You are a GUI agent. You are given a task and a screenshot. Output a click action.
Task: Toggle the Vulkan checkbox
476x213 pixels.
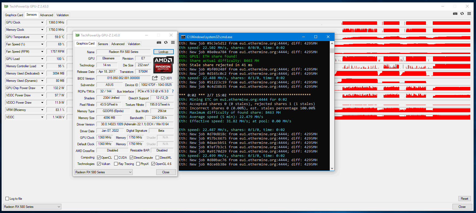[x=99, y=164]
